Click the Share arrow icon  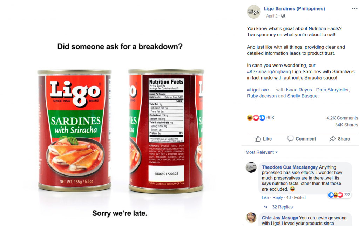(x=332, y=139)
